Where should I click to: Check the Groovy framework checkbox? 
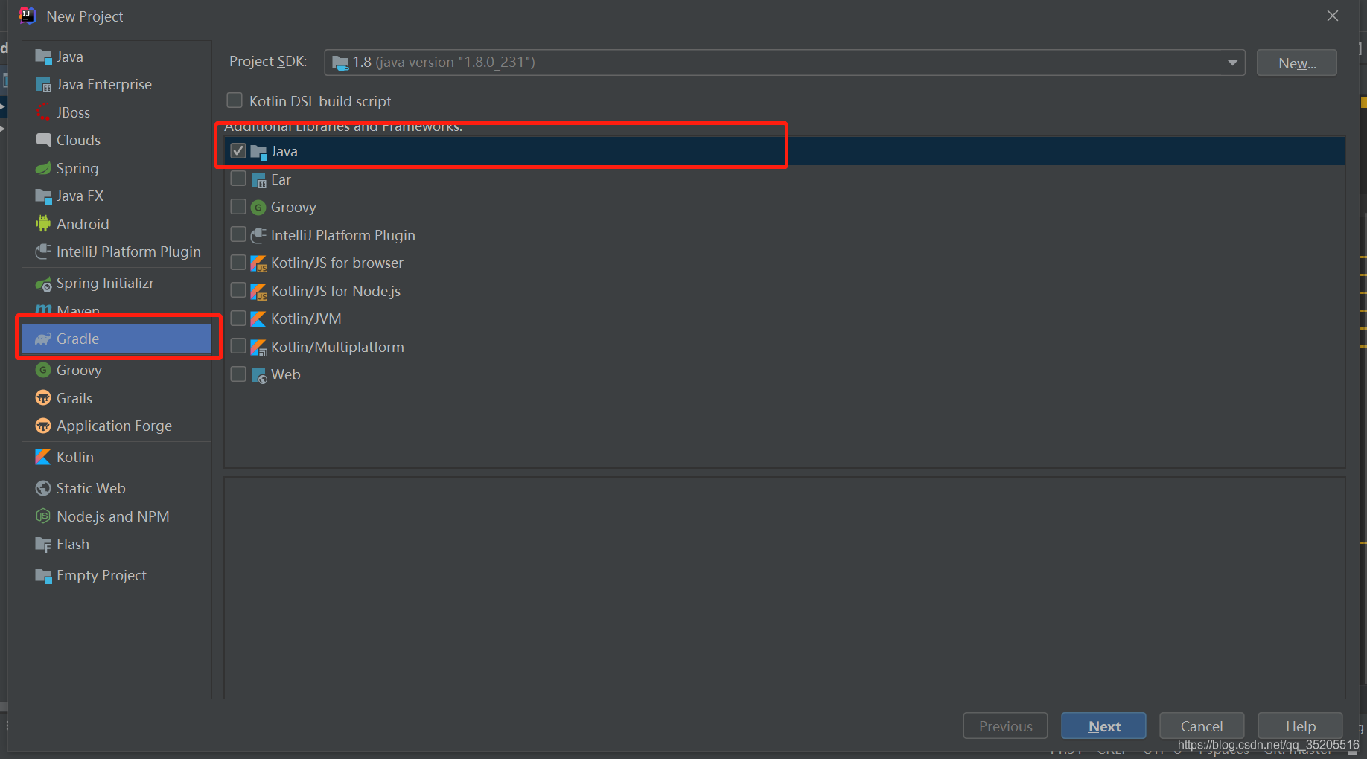pyautogui.click(x=238, y=206)
